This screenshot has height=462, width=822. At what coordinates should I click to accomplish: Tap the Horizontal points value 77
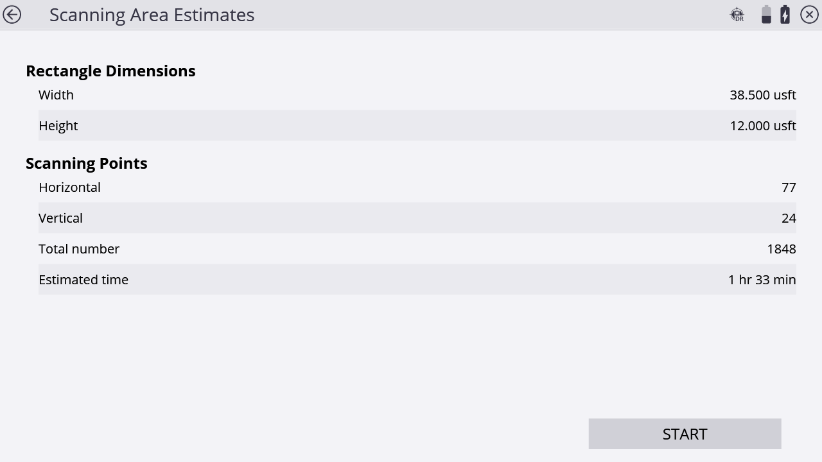[789, 187]
